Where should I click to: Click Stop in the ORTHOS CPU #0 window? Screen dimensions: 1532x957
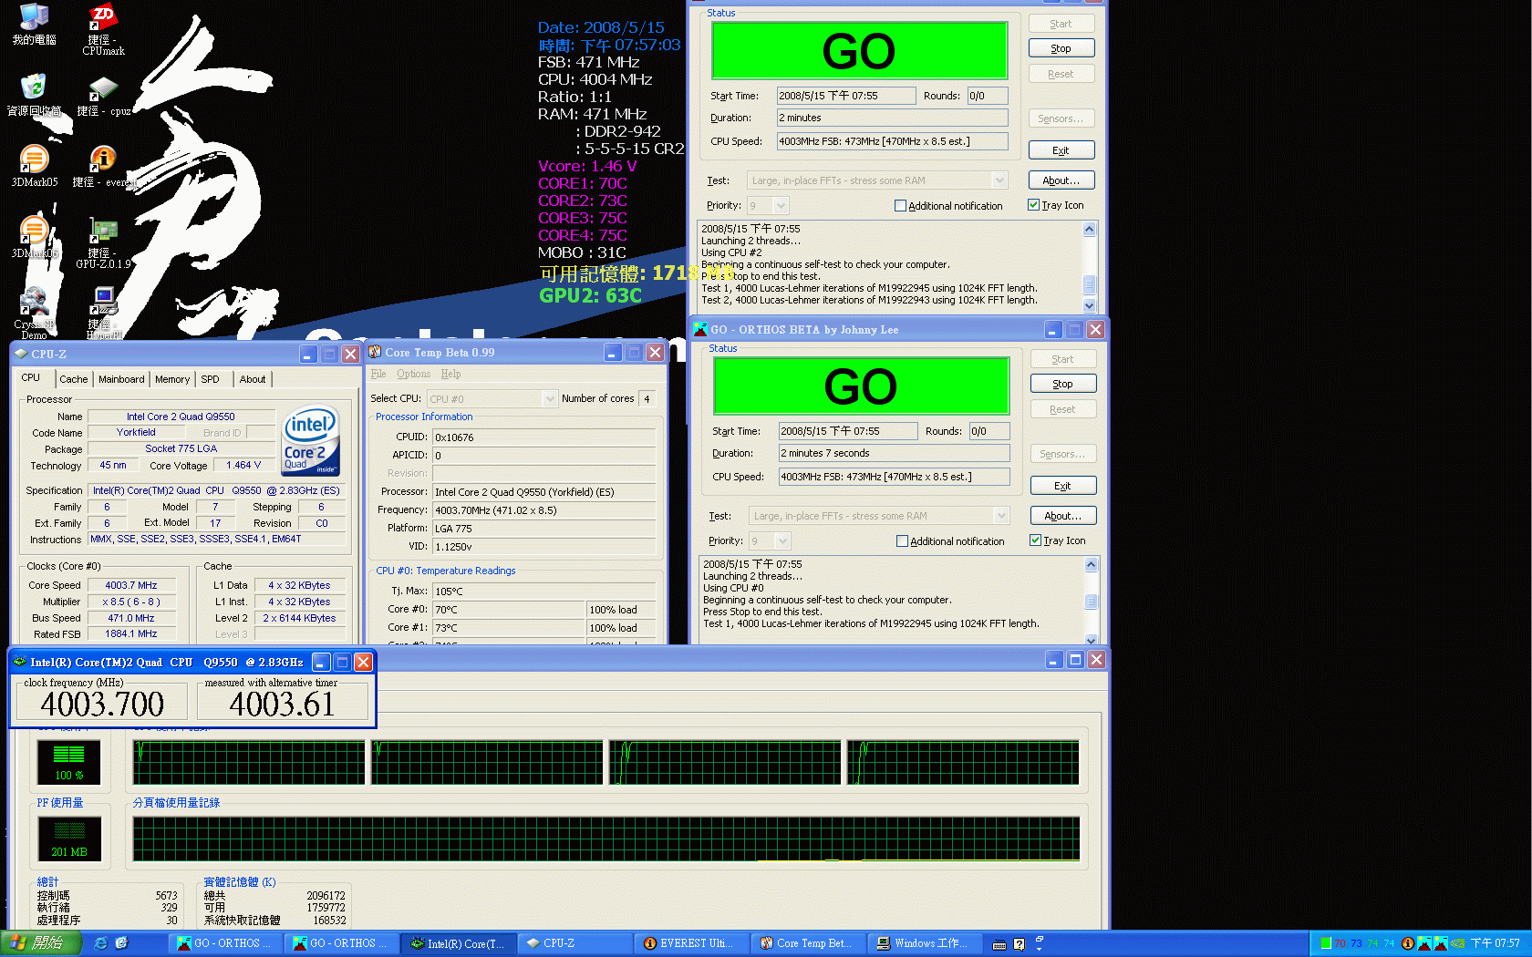pyautogui.click(x=1063, y=384)
